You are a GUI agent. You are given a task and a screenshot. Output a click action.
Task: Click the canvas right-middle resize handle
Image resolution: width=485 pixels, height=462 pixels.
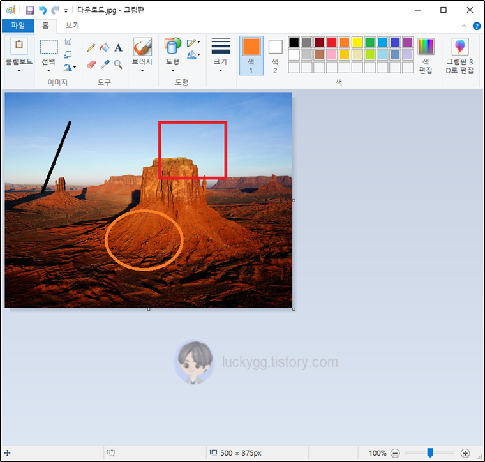pyautogui.click(x=294, y=200)
